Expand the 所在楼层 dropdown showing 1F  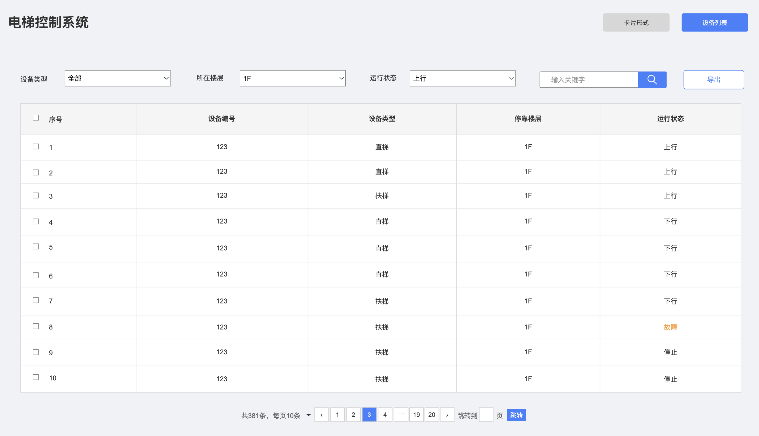tap(293, 78)
